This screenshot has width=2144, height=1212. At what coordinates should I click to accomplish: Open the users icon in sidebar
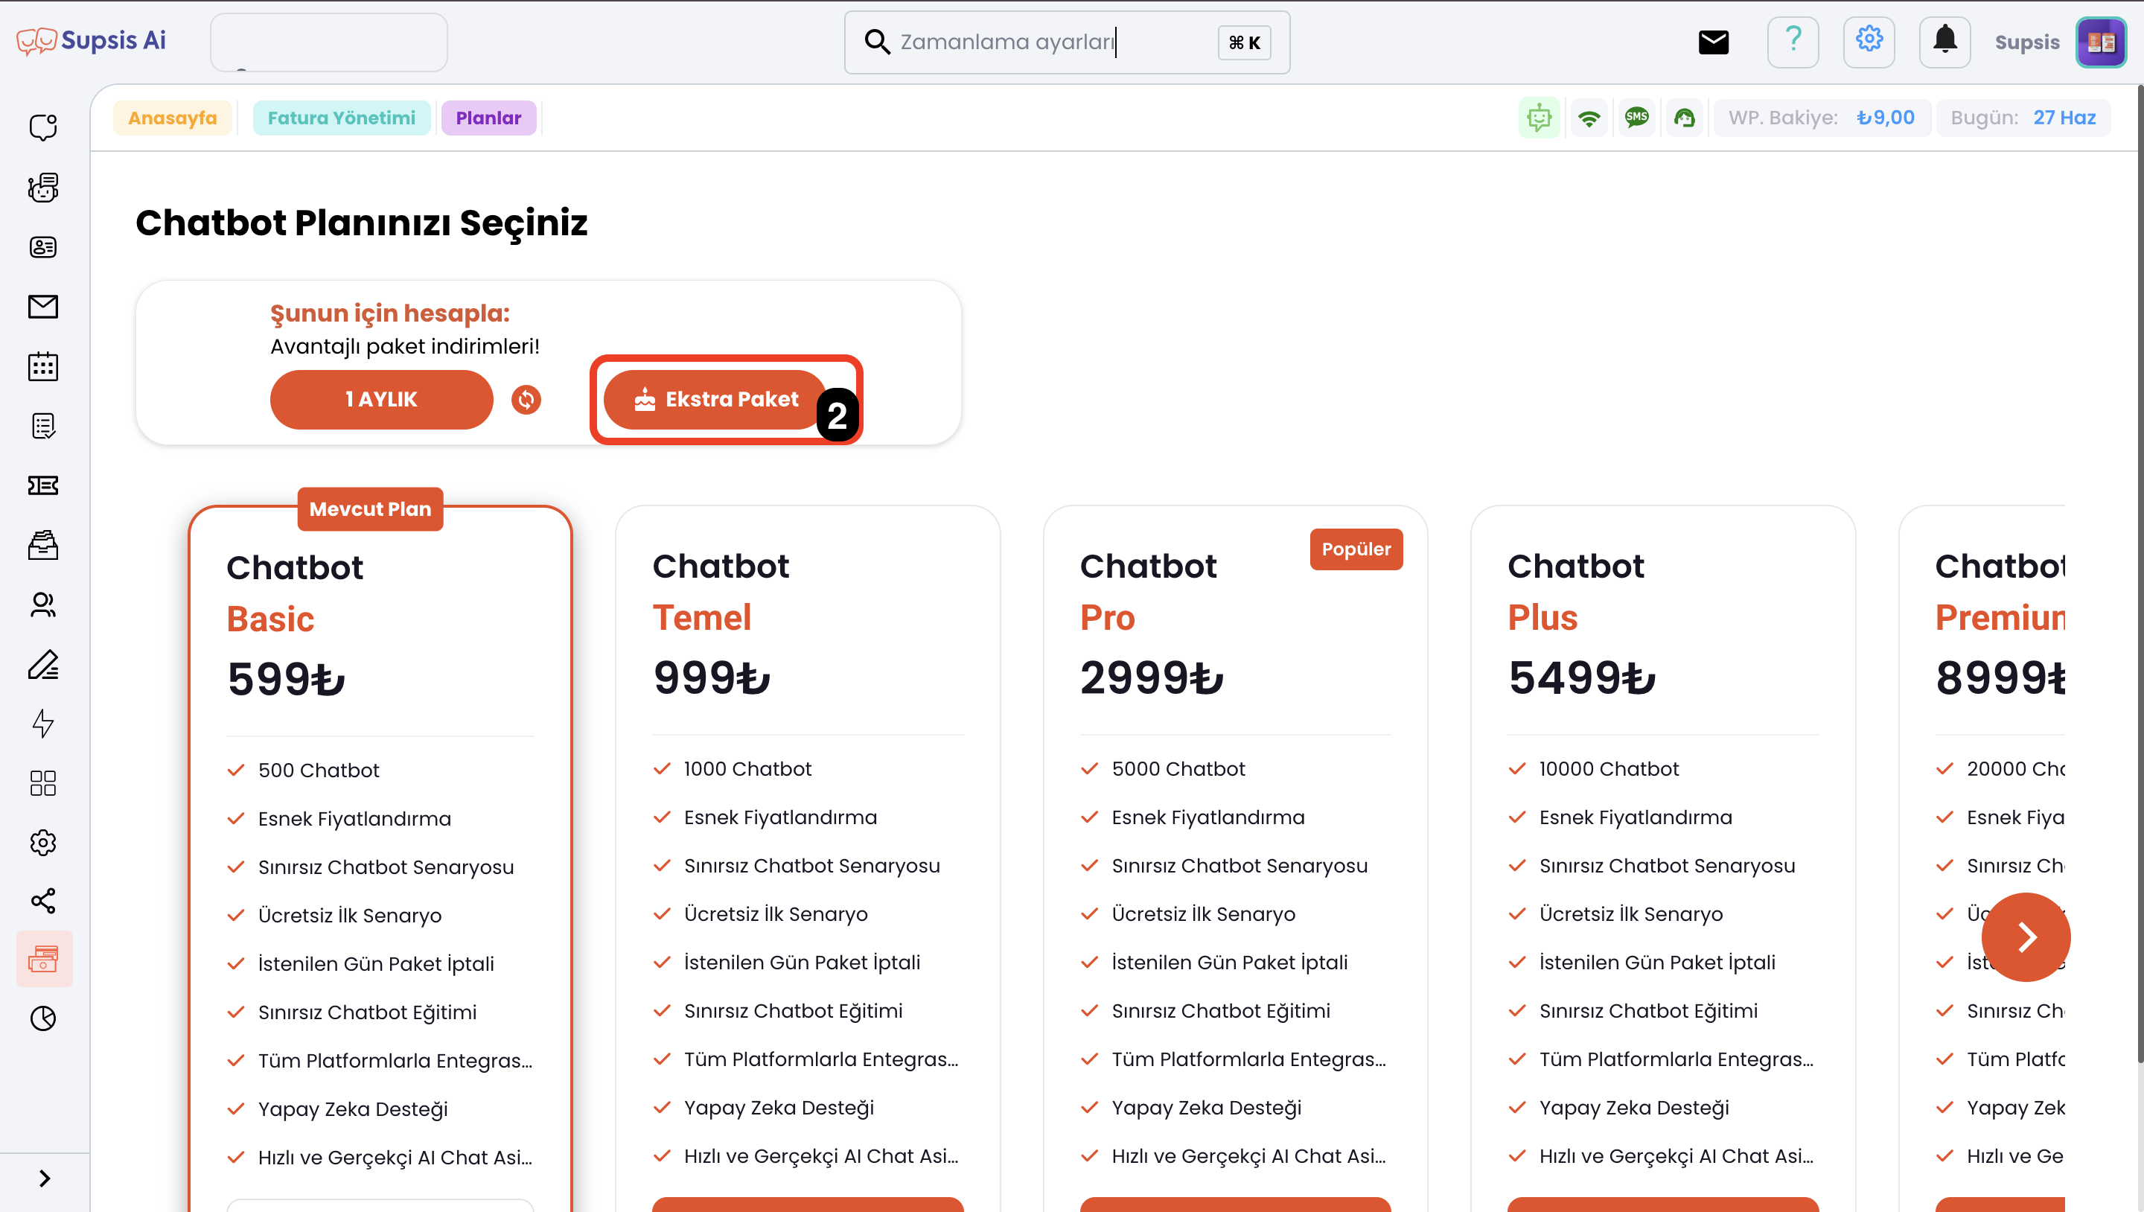[x=43, y=605]
